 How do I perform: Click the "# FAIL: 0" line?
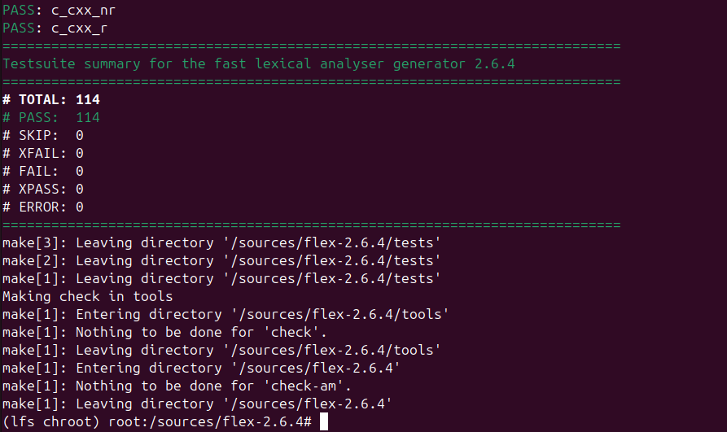click(x=43, y=171)
